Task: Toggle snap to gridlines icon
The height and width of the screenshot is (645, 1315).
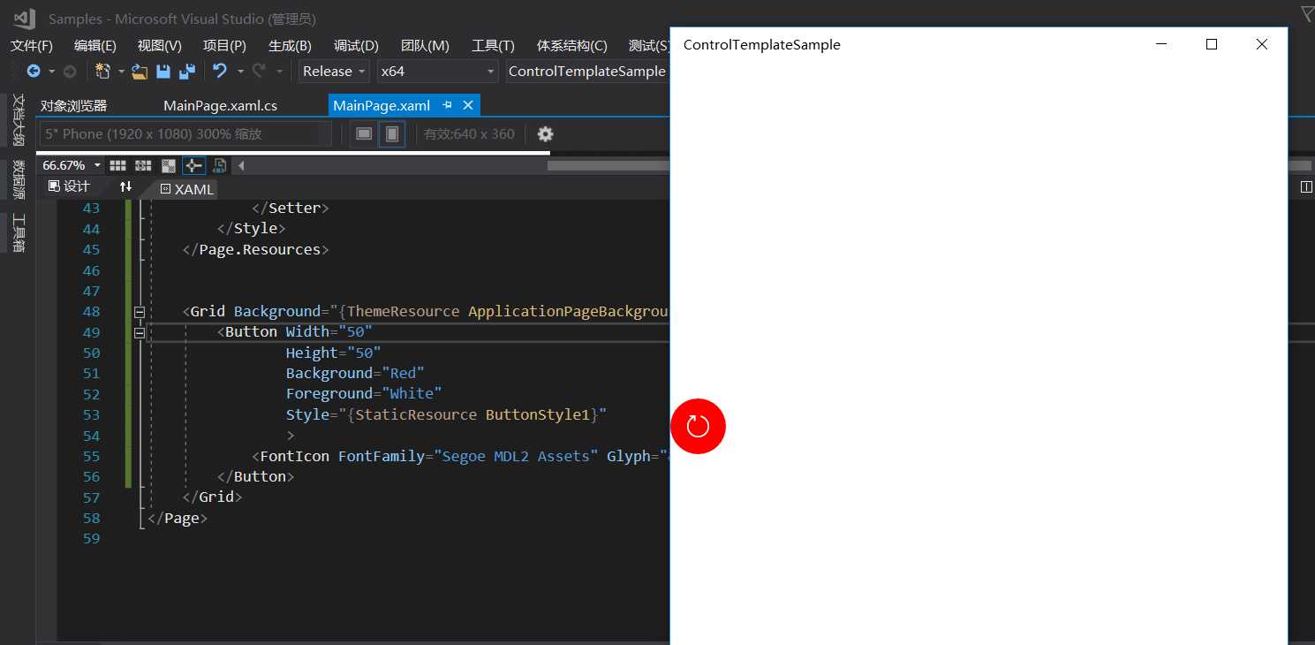Action: 143,165
